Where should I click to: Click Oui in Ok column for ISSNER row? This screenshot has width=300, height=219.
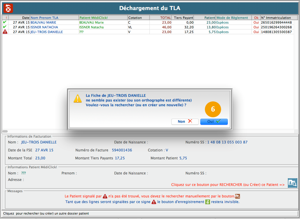coord(256,27)
